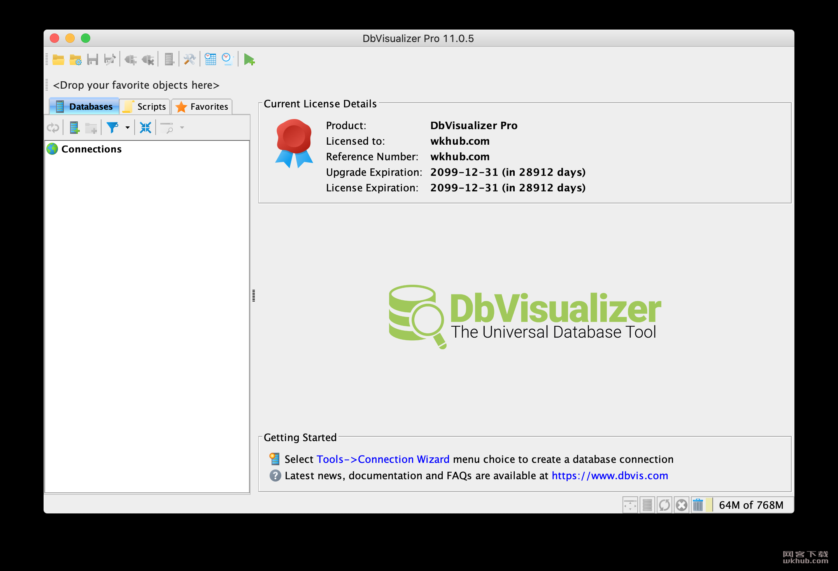This screenshot has width=838, height=571.
Task: Click the folder-with-gear icon in toolbar
Action: pos(75,60)
